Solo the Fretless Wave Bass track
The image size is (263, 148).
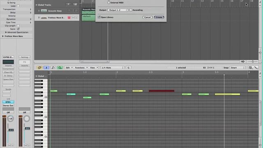[x=76, y=18]
